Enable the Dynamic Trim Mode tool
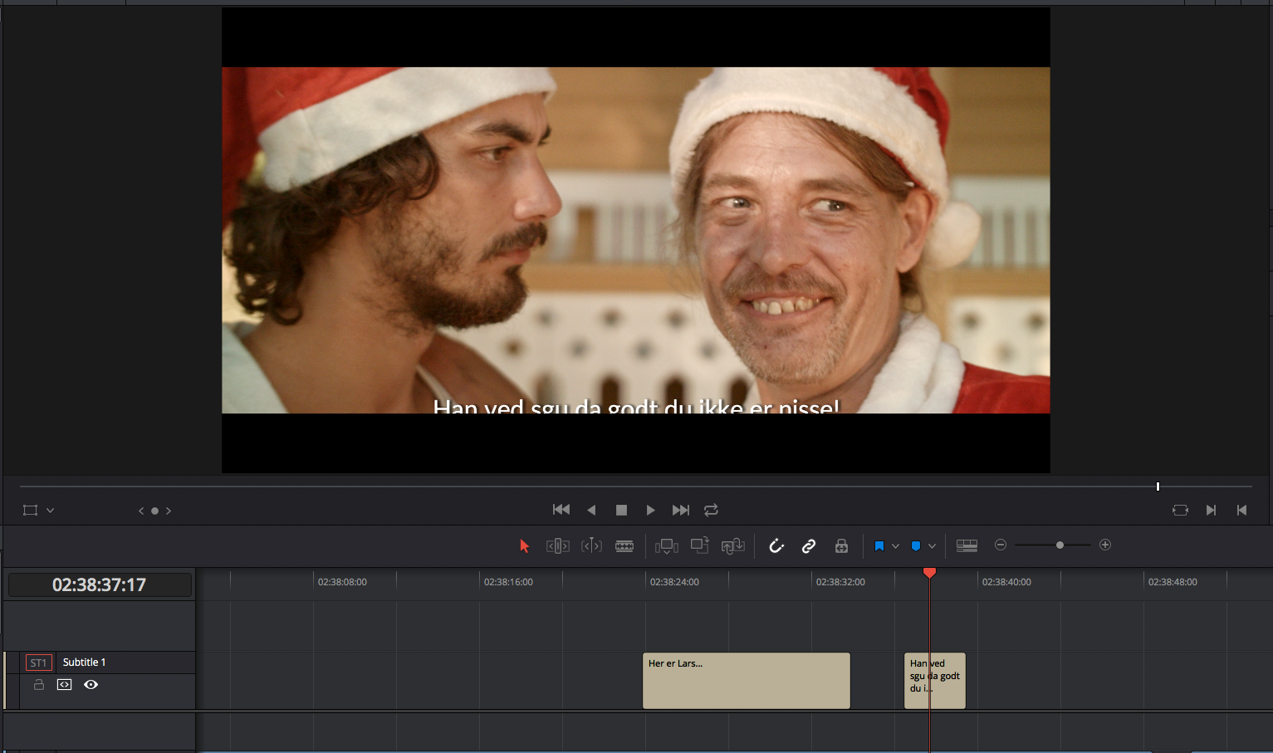 tap(591, 545)
